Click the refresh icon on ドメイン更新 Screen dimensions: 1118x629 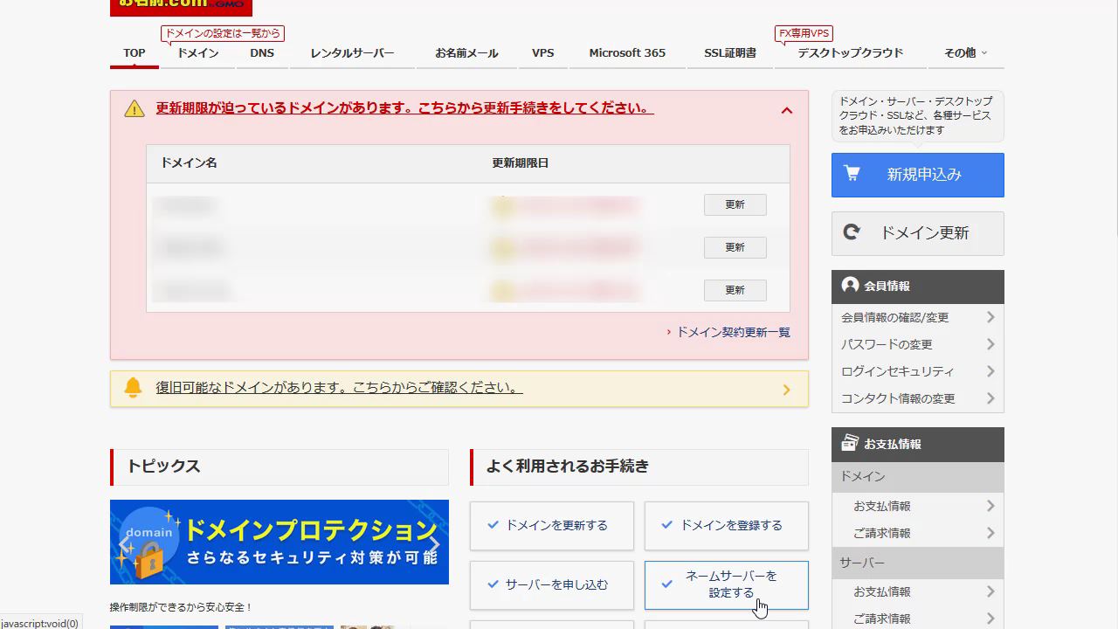(852, 232)
